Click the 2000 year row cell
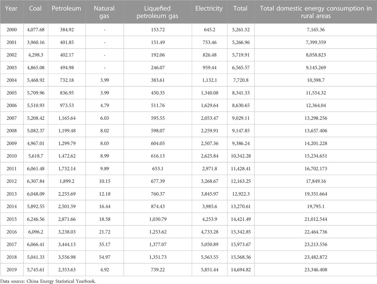Viewport: 377px width, 284px height. coord(12,30)
